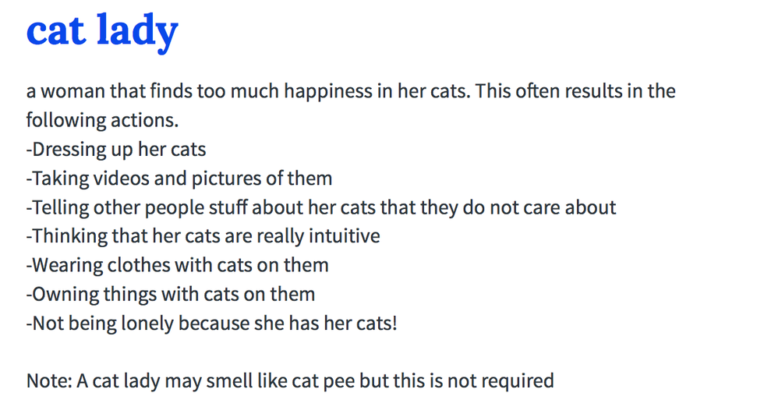Click the "Note:" word at the bottom

coord(48,381)
